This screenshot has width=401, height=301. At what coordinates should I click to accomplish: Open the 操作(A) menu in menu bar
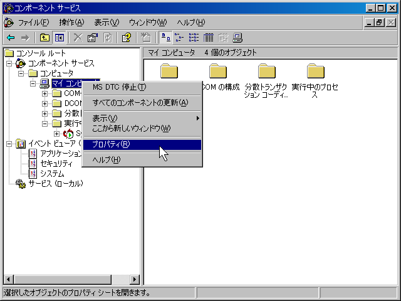[71, 23]
